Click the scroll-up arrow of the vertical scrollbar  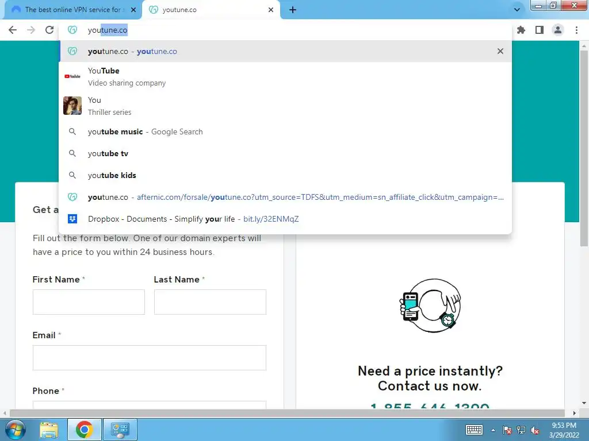tap(584, 45)
